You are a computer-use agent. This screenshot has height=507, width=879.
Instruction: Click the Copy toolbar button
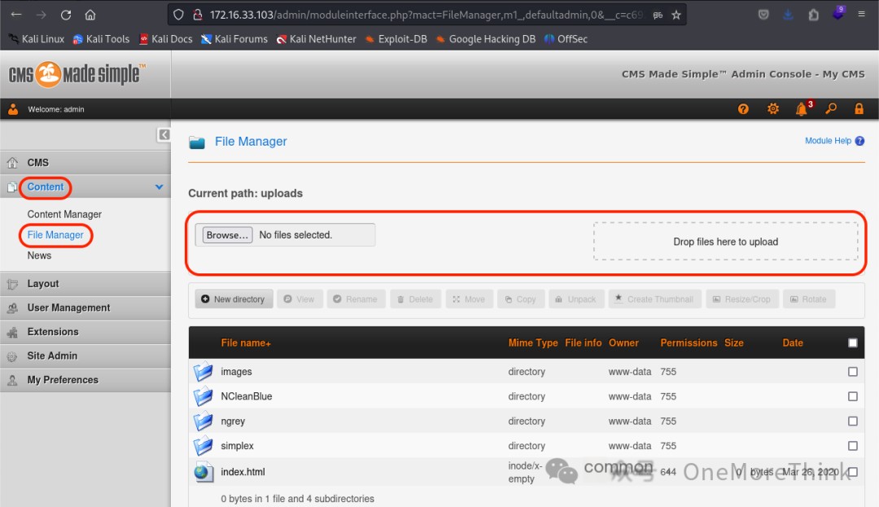[521, 299]
